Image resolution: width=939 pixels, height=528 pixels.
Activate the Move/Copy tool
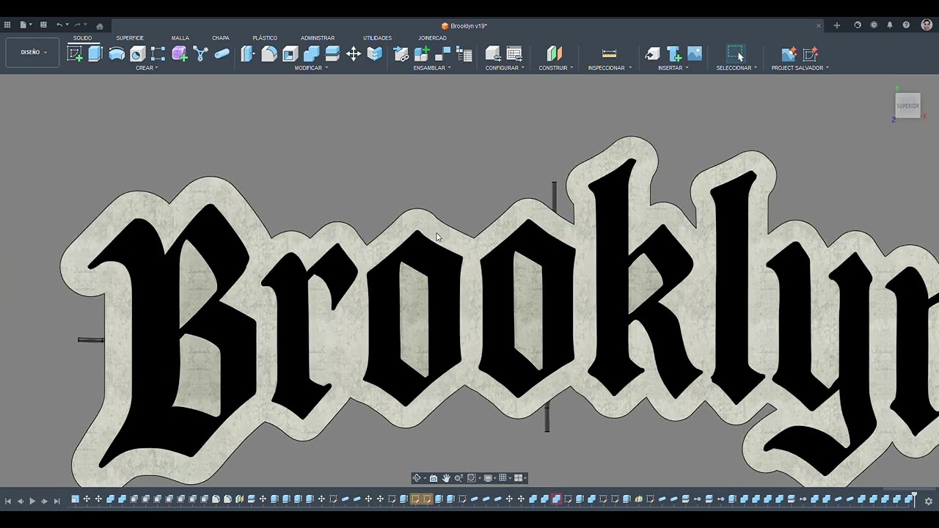354,54
